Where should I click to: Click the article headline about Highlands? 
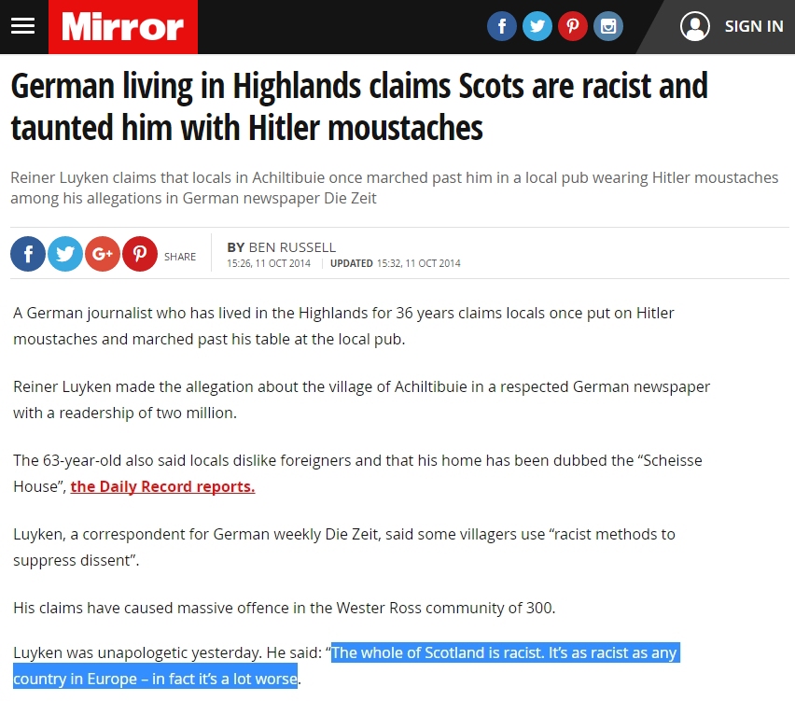pos(359,106)
